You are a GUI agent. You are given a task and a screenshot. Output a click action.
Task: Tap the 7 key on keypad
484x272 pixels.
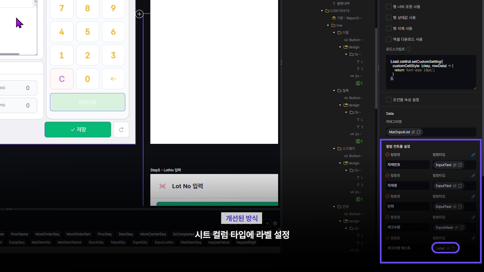click(x=62, y=8)
